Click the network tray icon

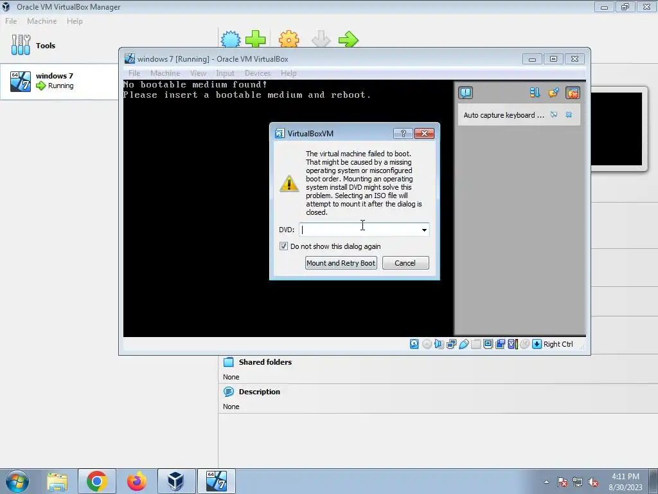578,482
